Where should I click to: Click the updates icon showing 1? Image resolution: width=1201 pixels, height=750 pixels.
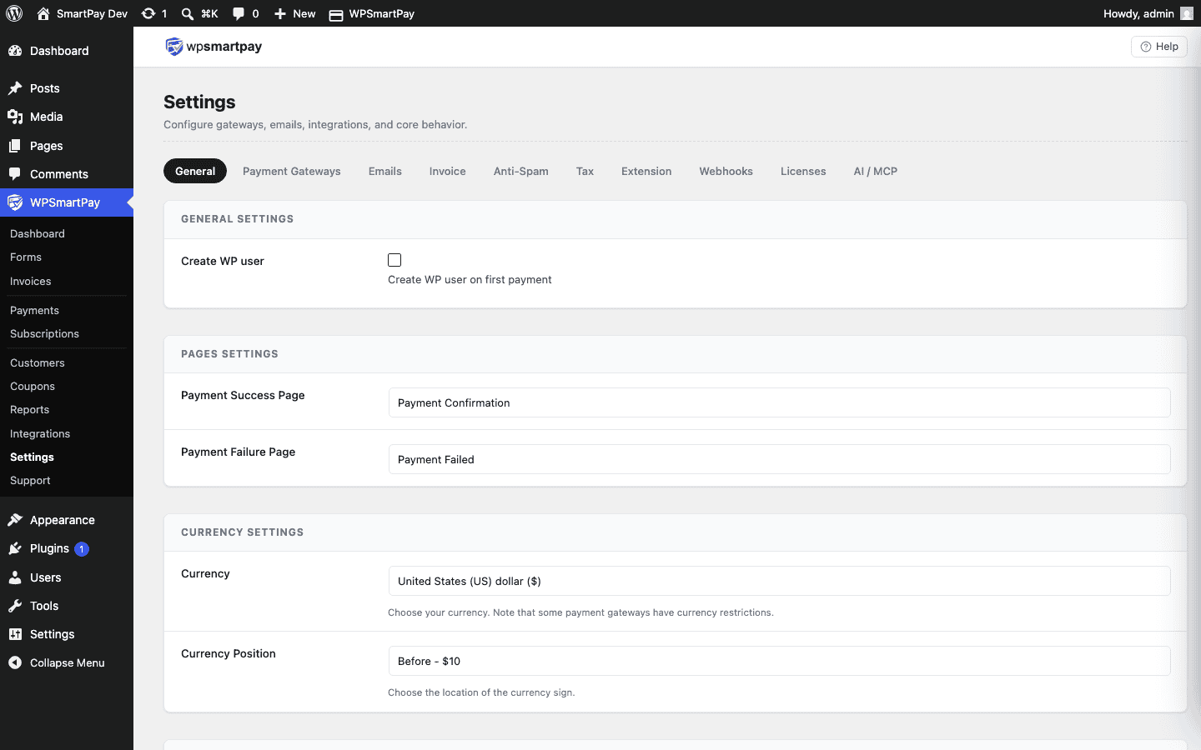(148, 13)
